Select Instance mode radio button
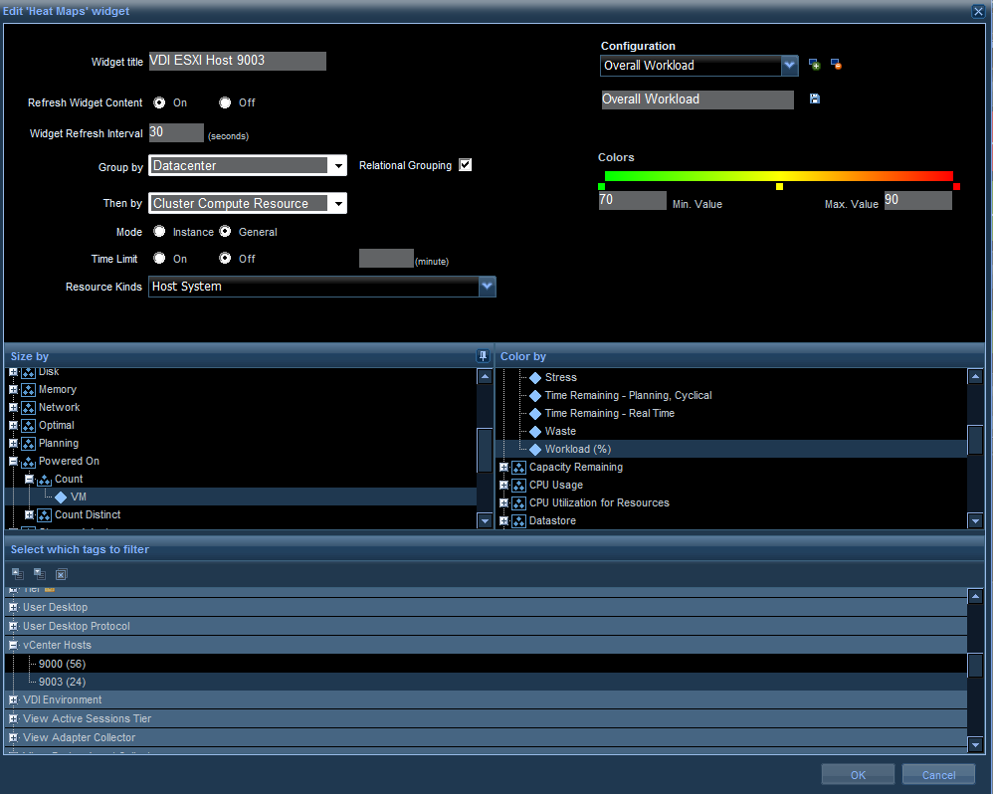 159,232
